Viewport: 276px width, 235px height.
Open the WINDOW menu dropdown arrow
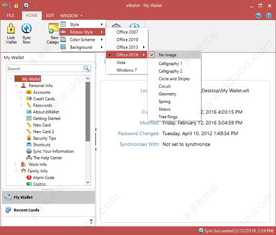81,16
